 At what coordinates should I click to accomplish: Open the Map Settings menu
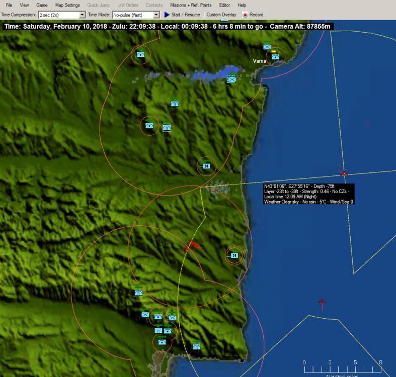[67, 5]
